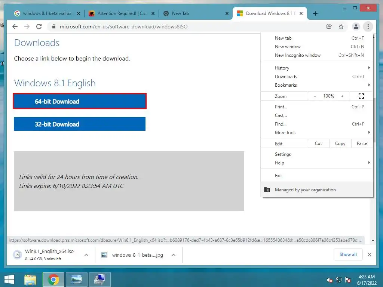Open the network tray icon
Viewport: 383px width, 287px height.
(x=339, y=280)
